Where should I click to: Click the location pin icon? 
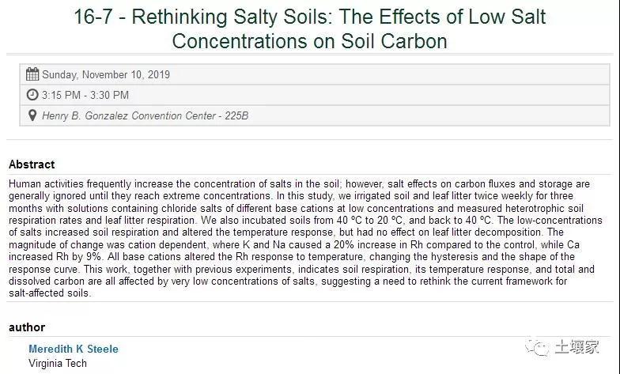(x=32, y=115)
